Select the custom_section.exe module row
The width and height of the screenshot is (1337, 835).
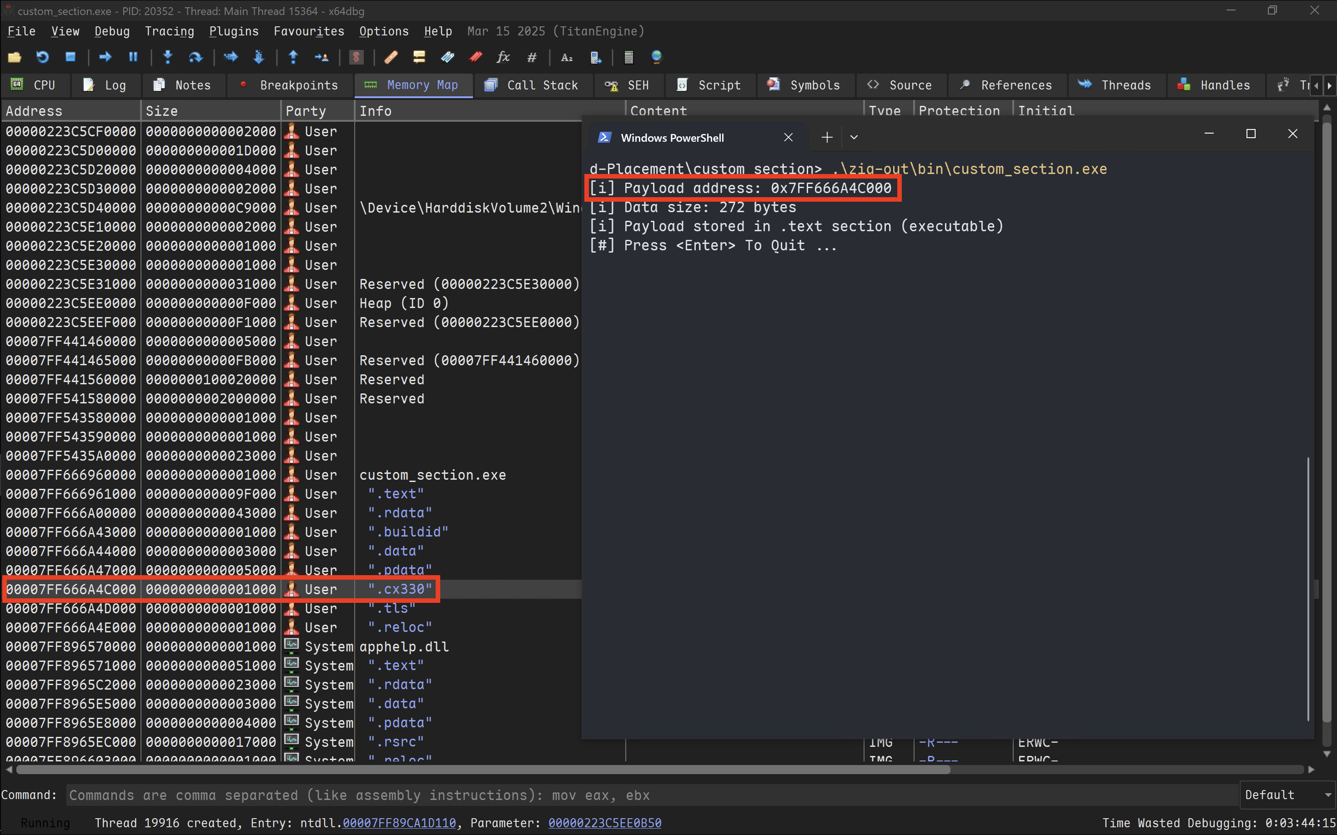(292, 475)
